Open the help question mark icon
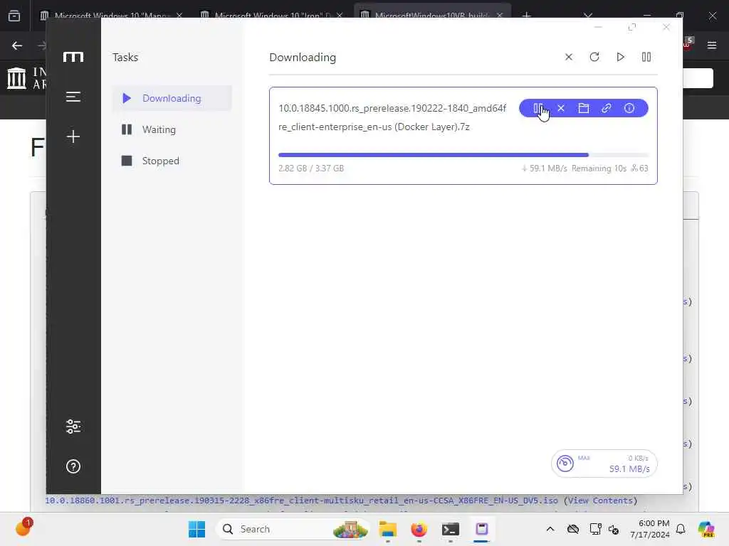Viewport: 729px width, 546px height. [73, 466]
